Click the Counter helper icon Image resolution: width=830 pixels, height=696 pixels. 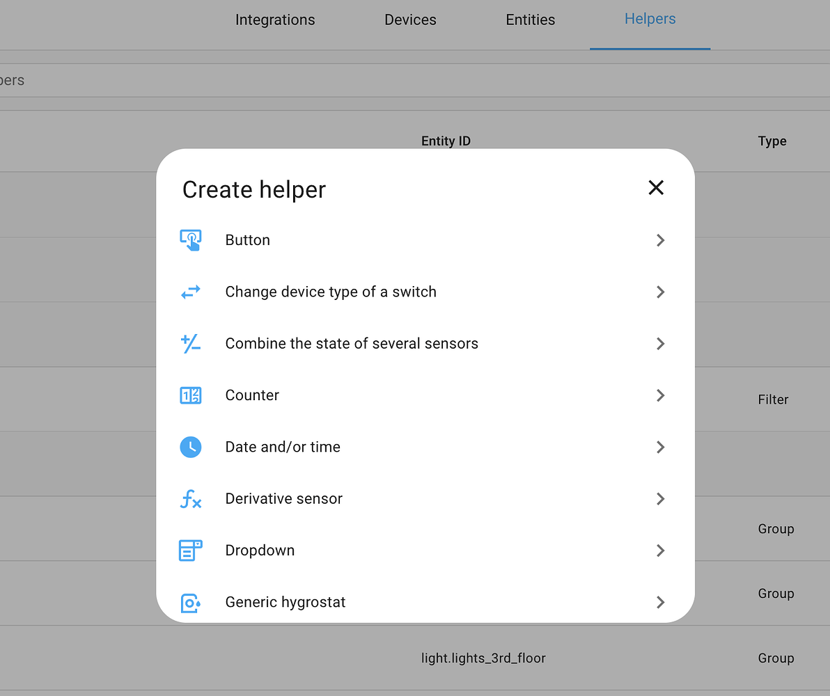(191, 395)
